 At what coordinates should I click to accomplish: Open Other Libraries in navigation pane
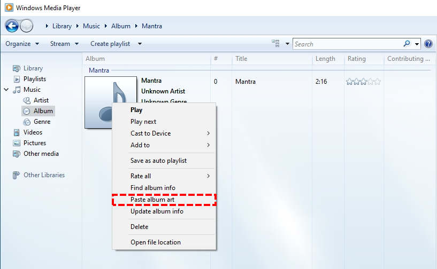click(x=44, y=175)
